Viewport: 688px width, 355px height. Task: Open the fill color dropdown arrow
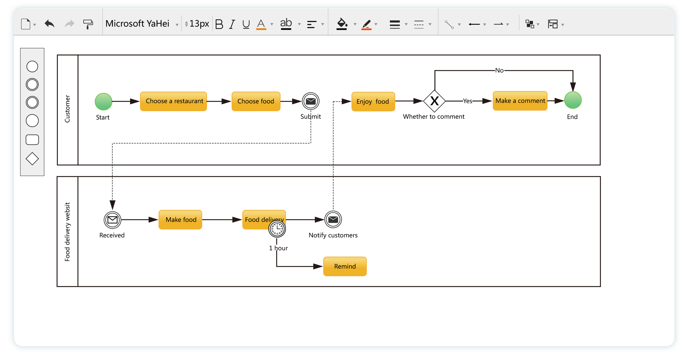[355, 24]
